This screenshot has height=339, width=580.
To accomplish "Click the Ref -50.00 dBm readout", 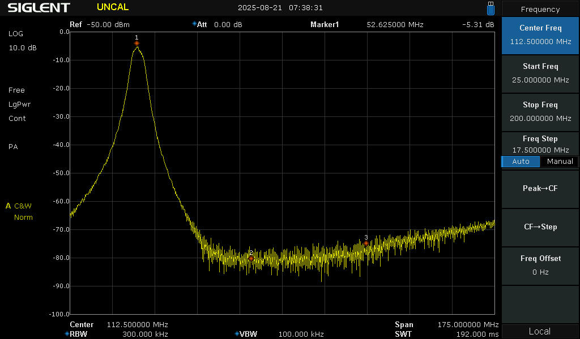I will (x=100, y=25).
